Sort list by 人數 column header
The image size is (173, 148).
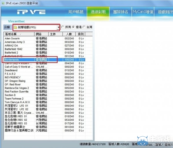point(69,34)
